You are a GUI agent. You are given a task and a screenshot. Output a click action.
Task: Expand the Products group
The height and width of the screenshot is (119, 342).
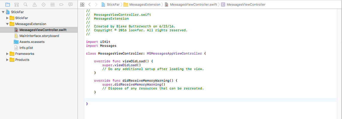pyautogui.click(x=7, y=60)
